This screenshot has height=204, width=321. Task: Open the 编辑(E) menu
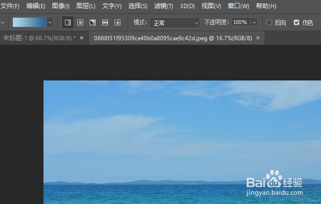pos(36,6)
